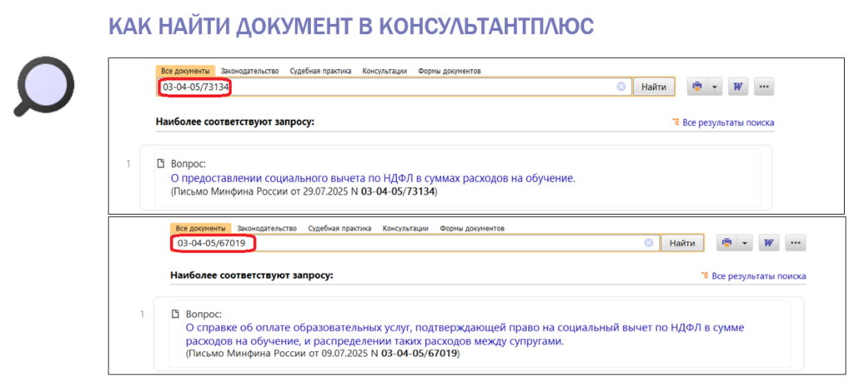Click the print icon in lower search panel
This screenshot has width=854, height=387.
pos(726,243)
